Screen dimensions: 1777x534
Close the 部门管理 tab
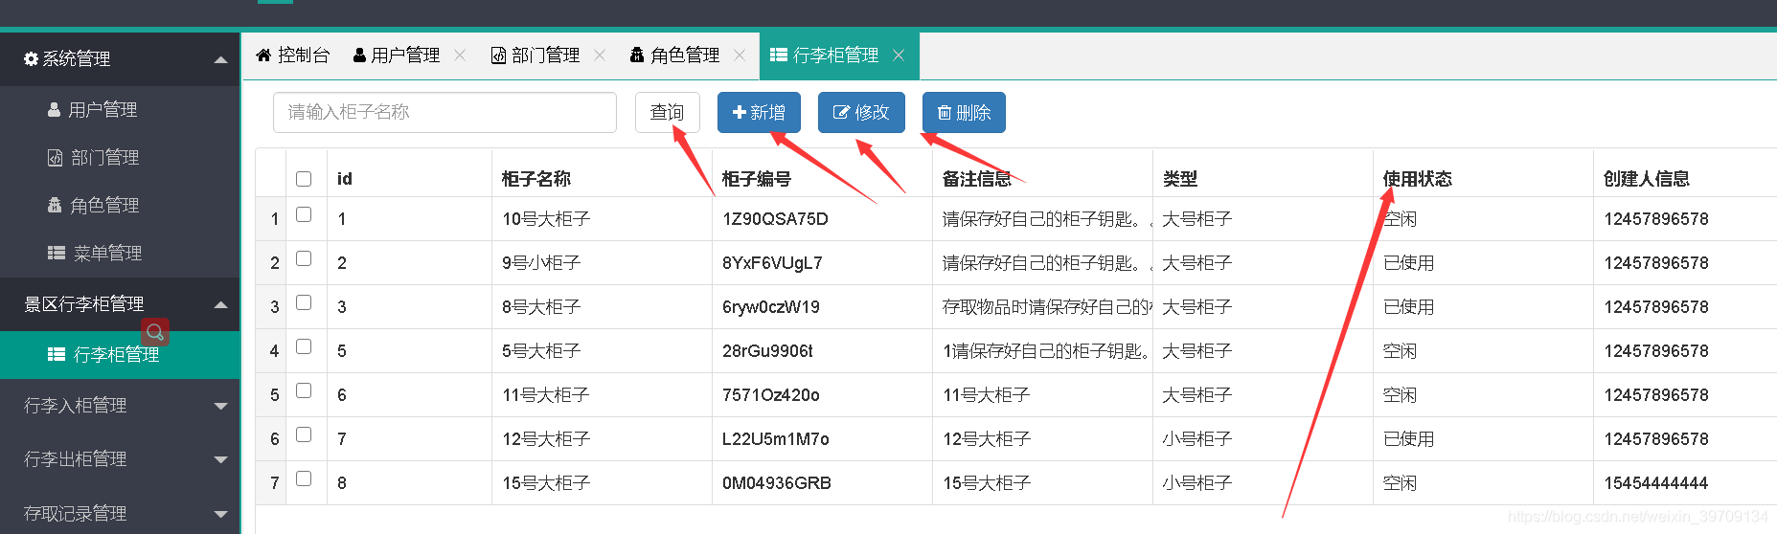(x=600, y=56)
